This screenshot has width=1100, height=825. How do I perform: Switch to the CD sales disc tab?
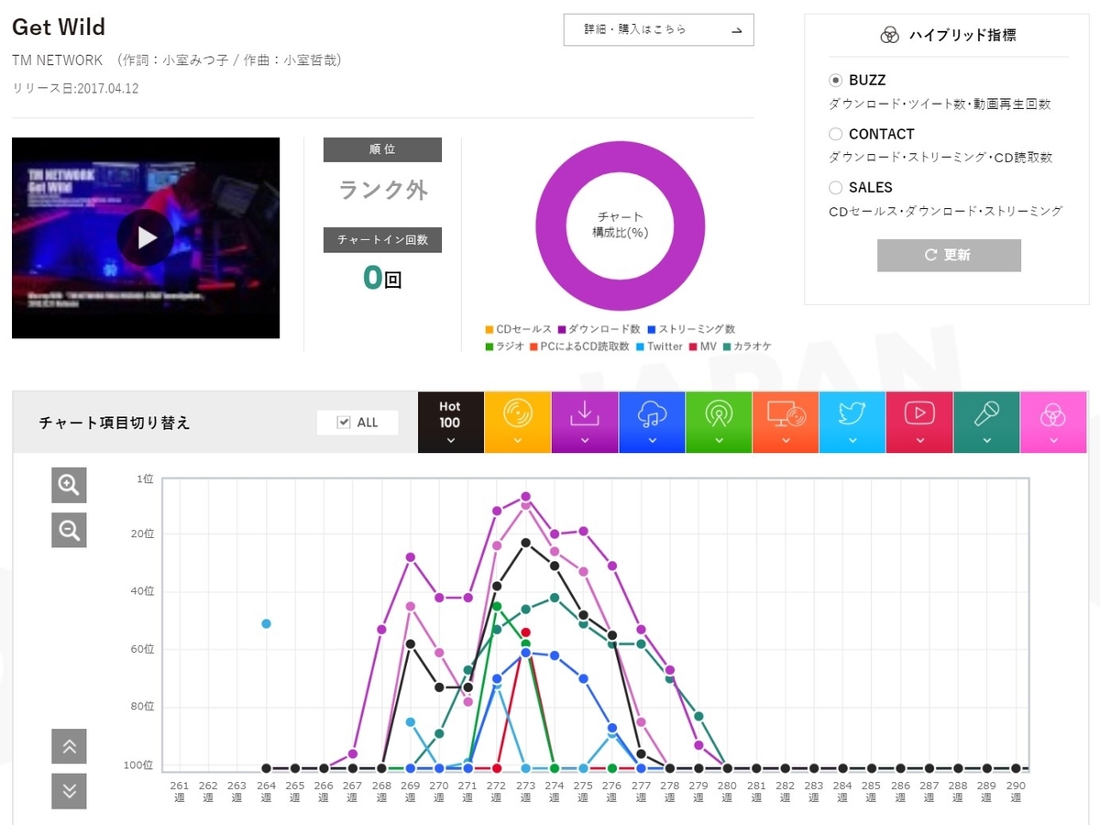pyautogui.click(x=518, y=422)
